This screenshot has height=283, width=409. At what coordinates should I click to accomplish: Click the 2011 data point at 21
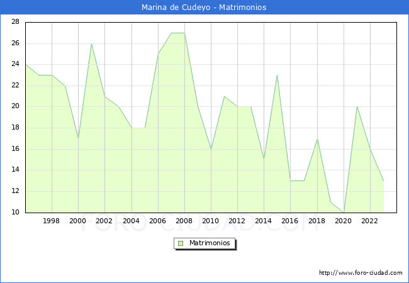[x=224, y=96]
